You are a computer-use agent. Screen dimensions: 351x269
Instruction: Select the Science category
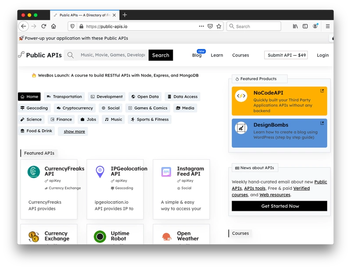(31, 119)
